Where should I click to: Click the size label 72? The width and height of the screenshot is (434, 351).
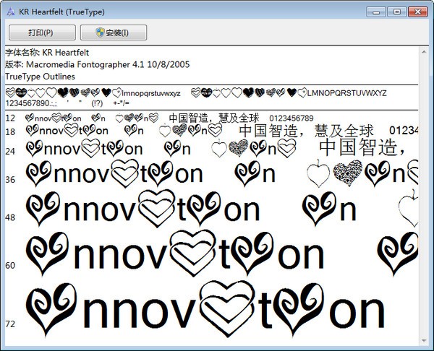10,324
